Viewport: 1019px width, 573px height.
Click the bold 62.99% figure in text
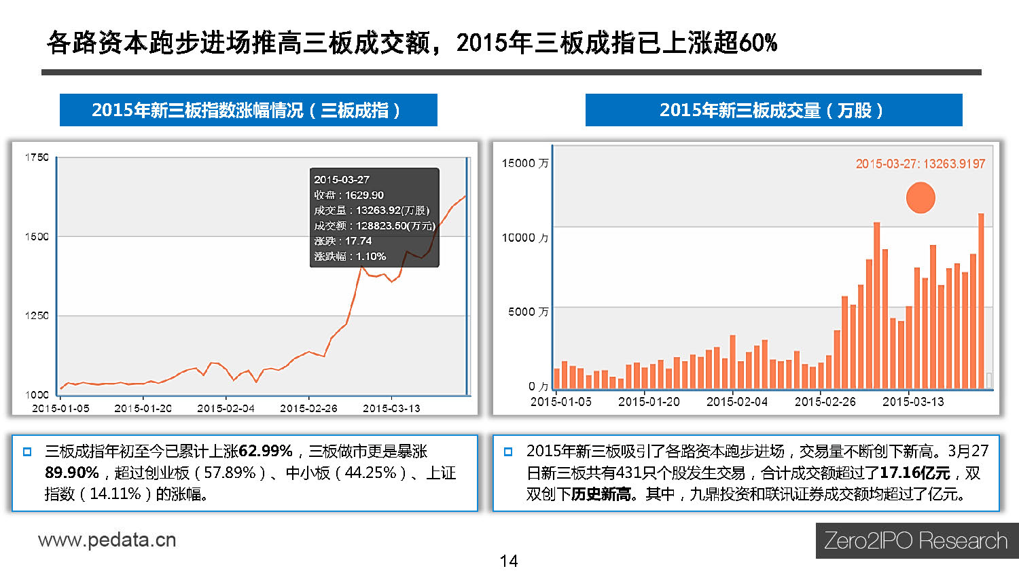(266, 451)
